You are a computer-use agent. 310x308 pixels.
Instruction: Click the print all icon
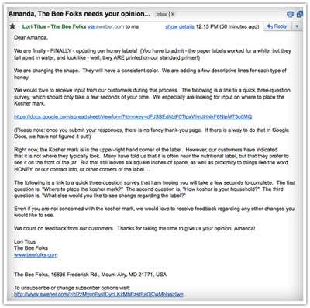[291, 14]
